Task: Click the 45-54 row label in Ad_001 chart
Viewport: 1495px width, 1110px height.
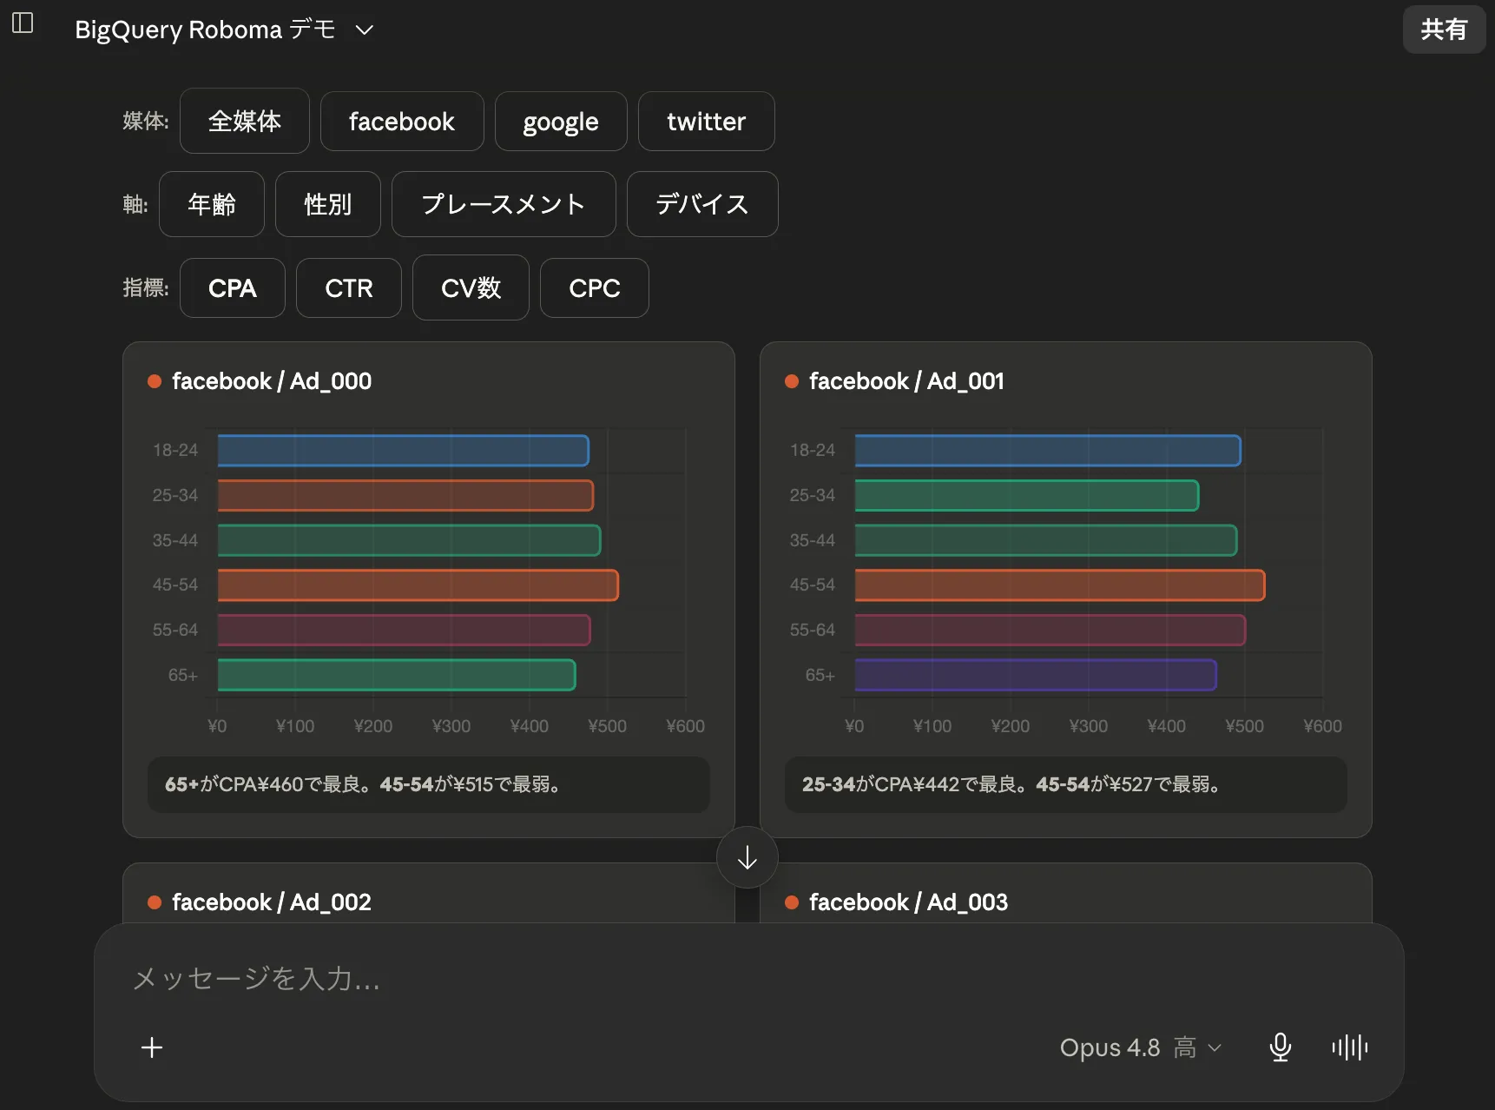Action: [x=812, y=585]
